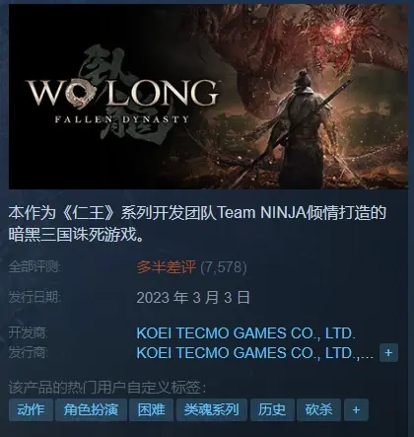The height and width of the screenshot is (437, 414).
Task: Open the 类魂系列 tag
Action: tap(212, 409)
